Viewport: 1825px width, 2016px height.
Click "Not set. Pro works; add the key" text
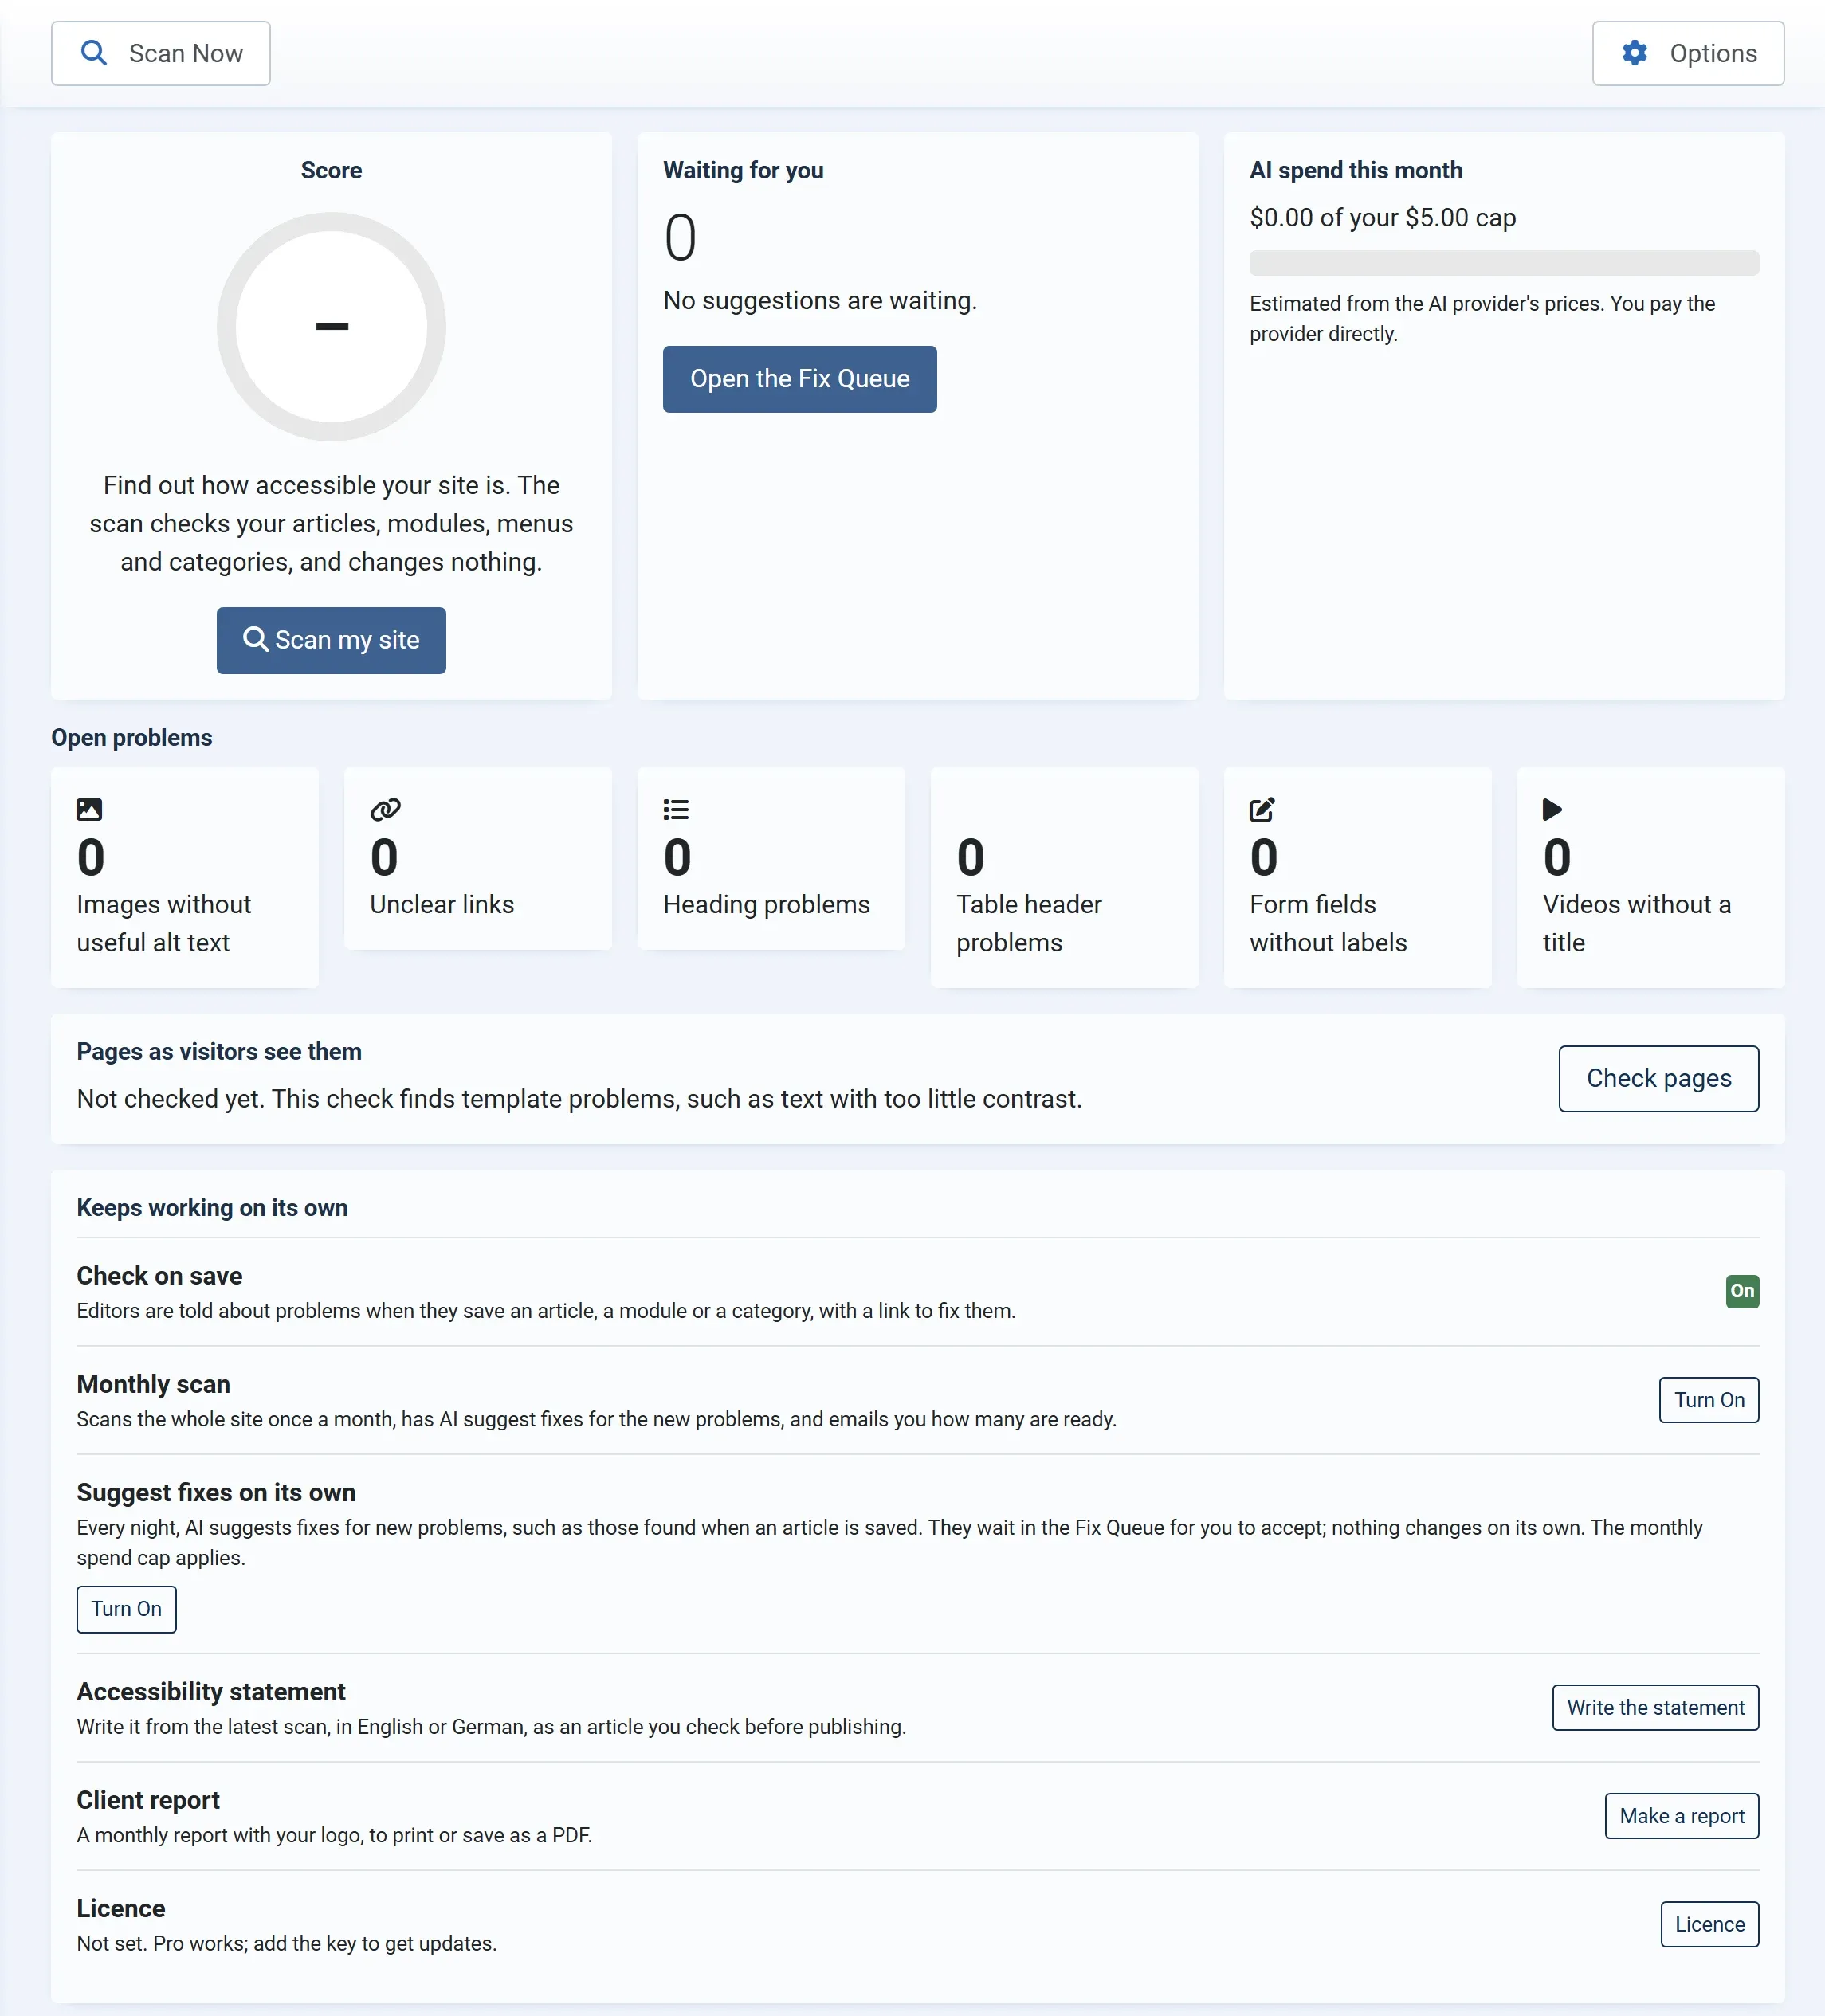tap(287, 1943)
